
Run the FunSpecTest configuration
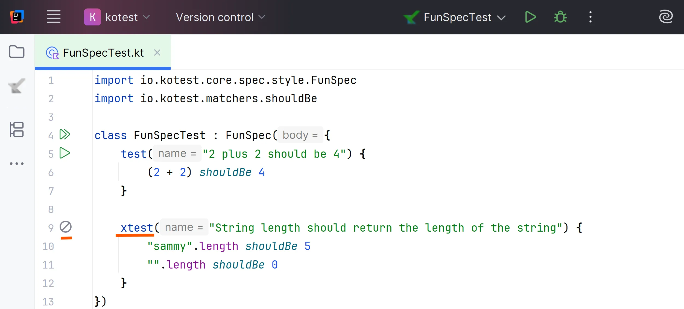530,17
